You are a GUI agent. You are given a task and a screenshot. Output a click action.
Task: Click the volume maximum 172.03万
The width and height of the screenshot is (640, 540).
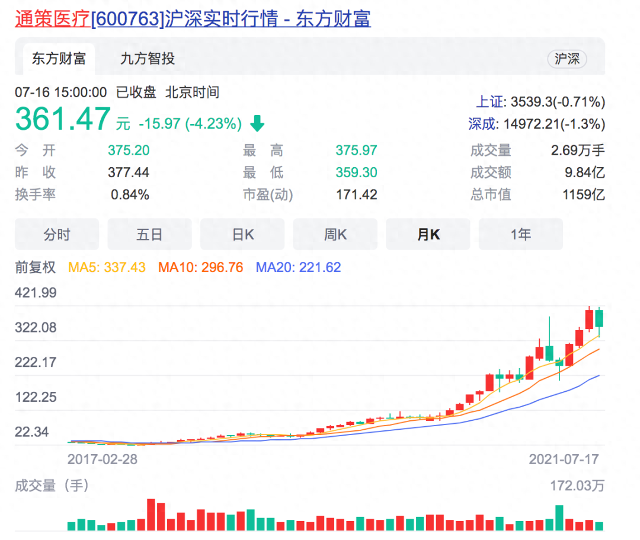click(x=577, y=485)
